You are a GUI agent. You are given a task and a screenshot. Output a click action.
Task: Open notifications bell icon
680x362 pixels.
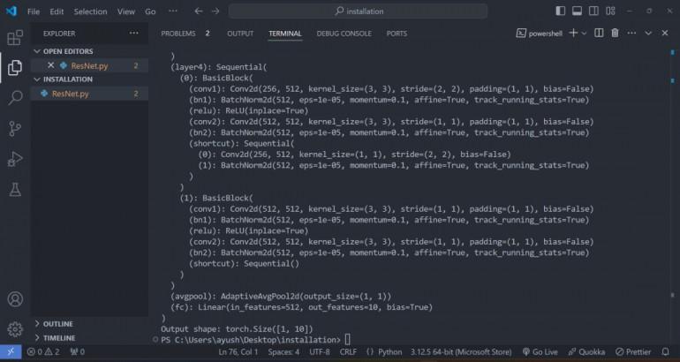[x=666, y=352]
